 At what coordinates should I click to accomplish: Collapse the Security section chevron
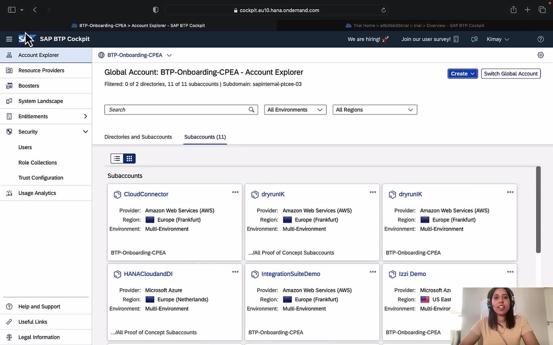(x=85, y=132)
